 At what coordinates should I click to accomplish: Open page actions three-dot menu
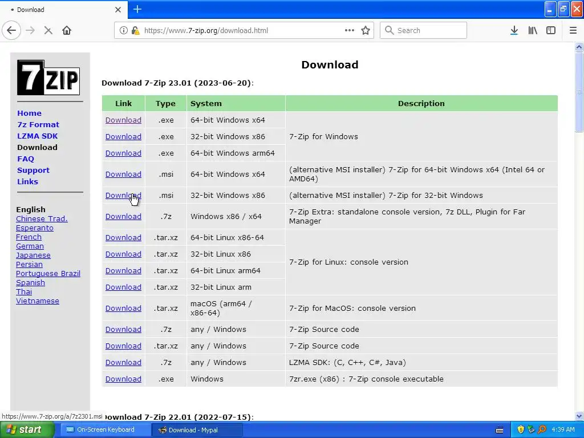[350, 30]
